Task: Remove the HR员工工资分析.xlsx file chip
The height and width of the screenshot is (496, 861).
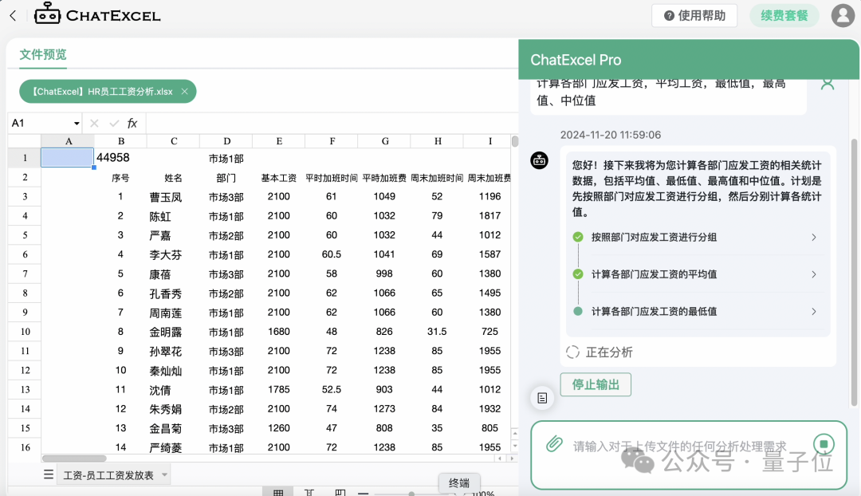Action: coord(184,92)
